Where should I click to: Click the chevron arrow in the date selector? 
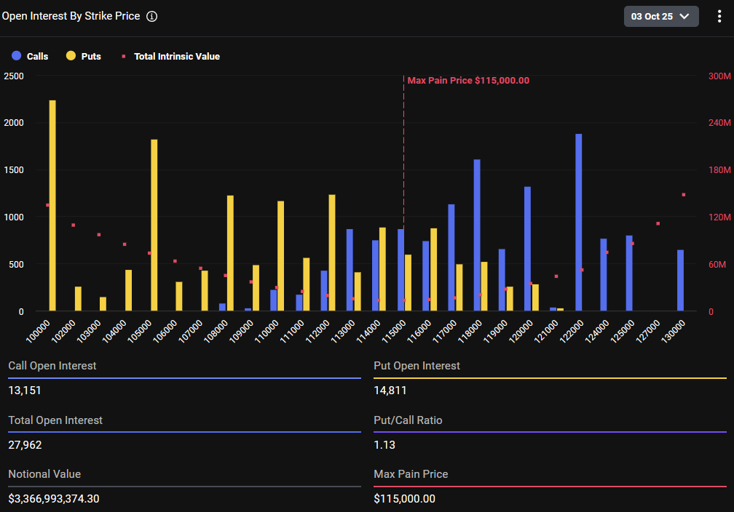pos(684,16)
